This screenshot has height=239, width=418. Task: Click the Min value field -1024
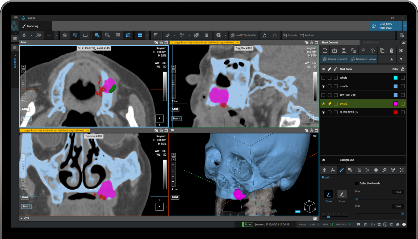click(398, 192)
